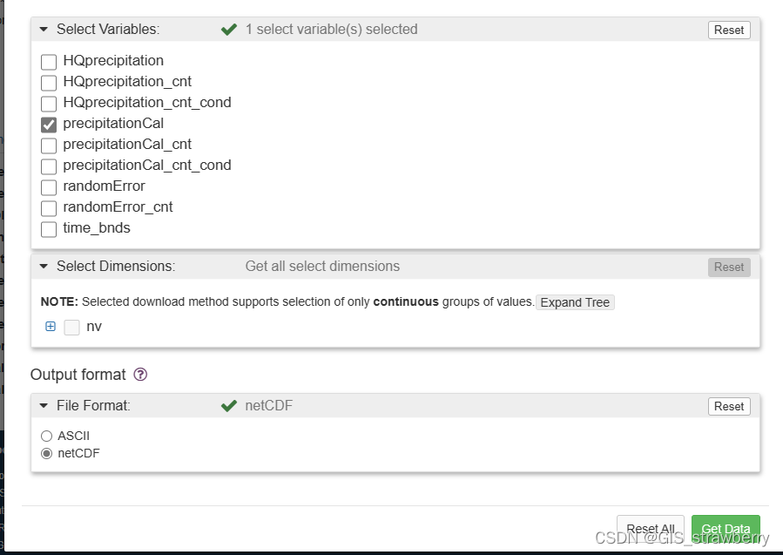The image size is (783, 555).
Task: Expand the nv dimension tree node
Action: (51, 327)
